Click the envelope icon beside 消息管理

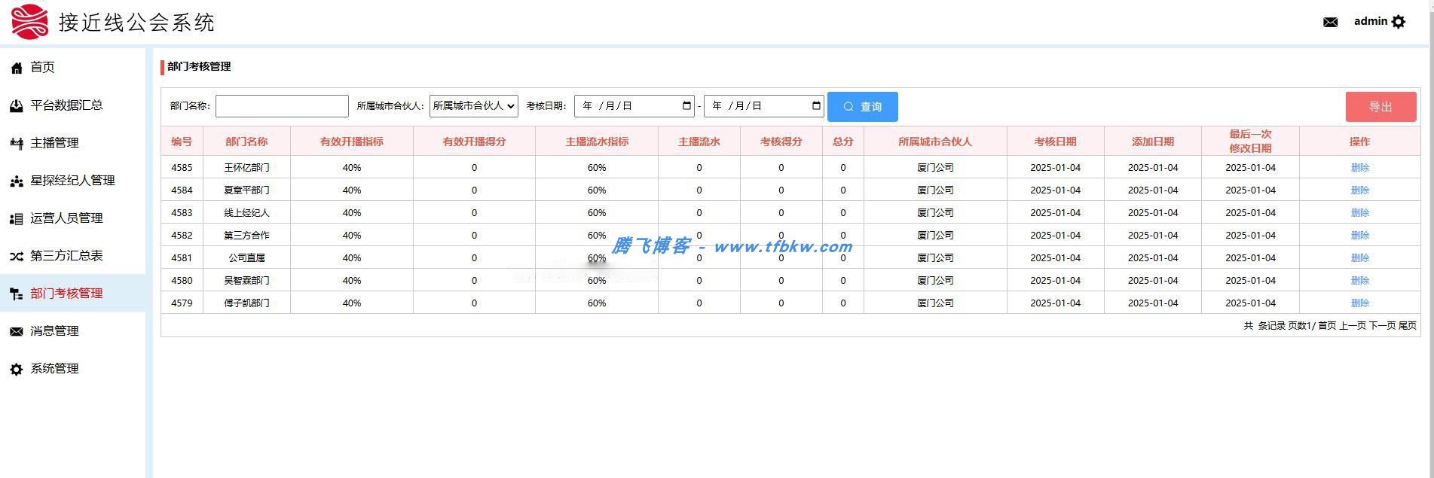coord(17,331)
